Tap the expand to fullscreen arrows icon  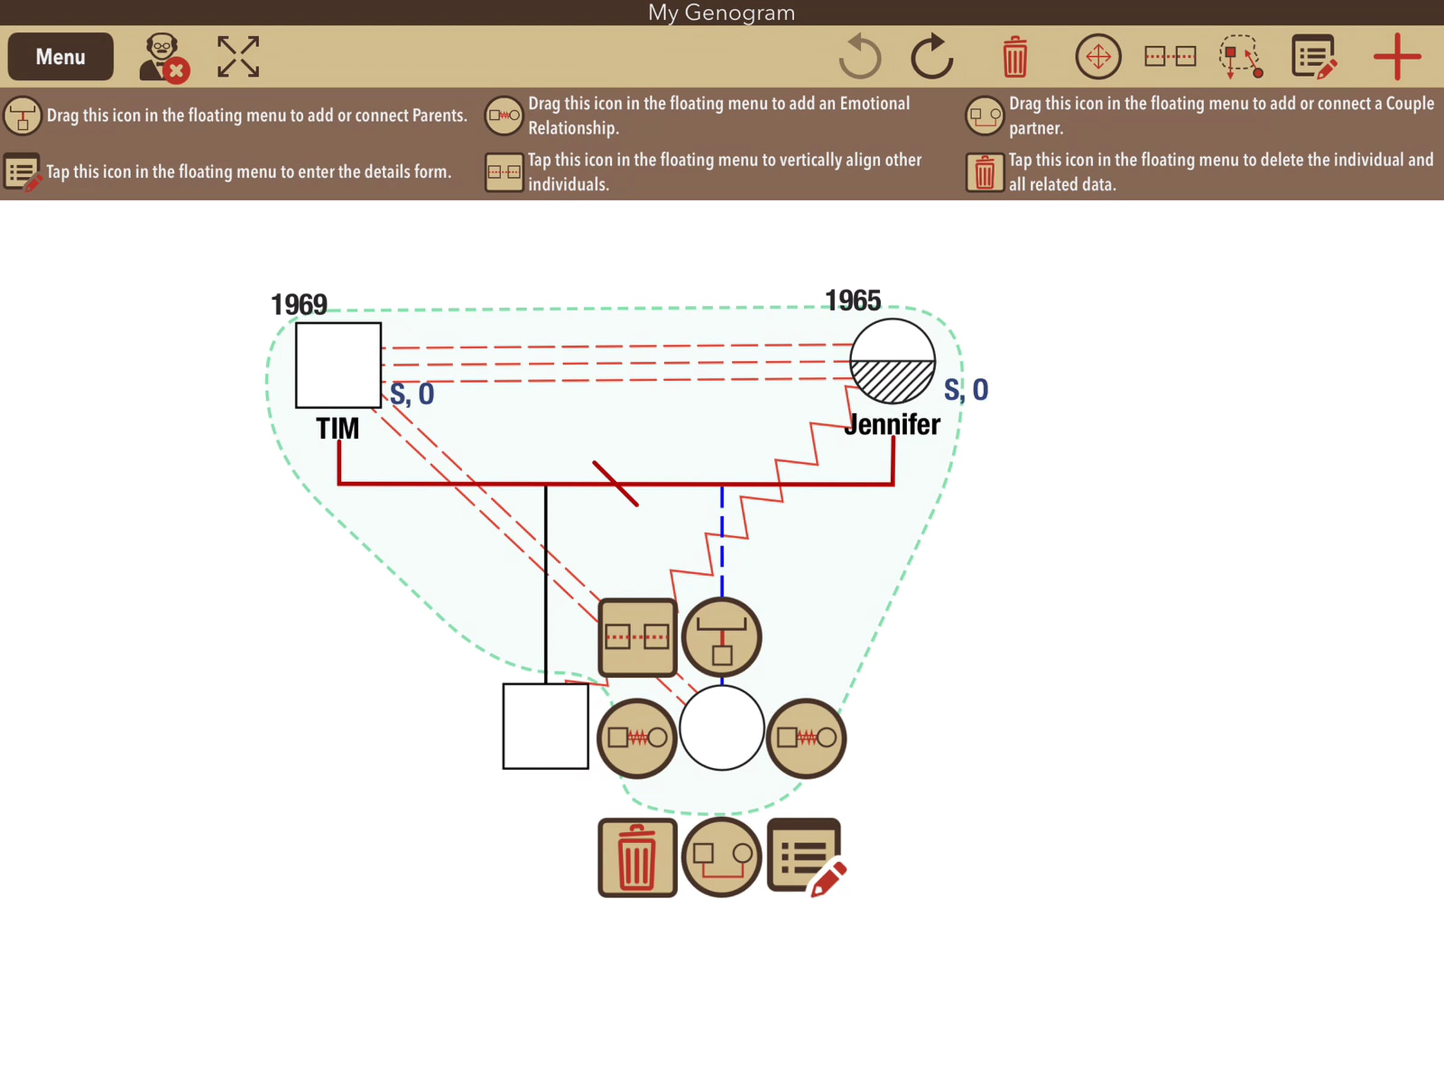click(x=238, y=57)
